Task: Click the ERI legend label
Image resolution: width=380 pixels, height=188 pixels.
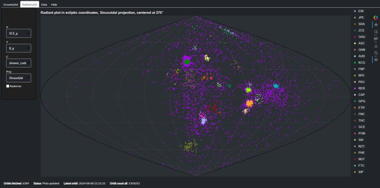Action: [361, 11]
